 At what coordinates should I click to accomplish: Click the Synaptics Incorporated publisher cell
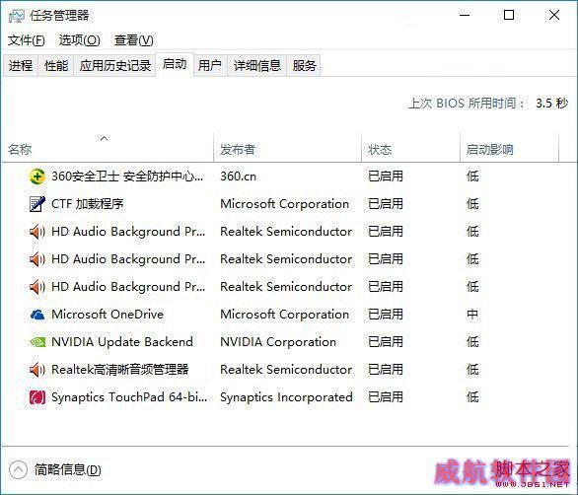(286, 397)
